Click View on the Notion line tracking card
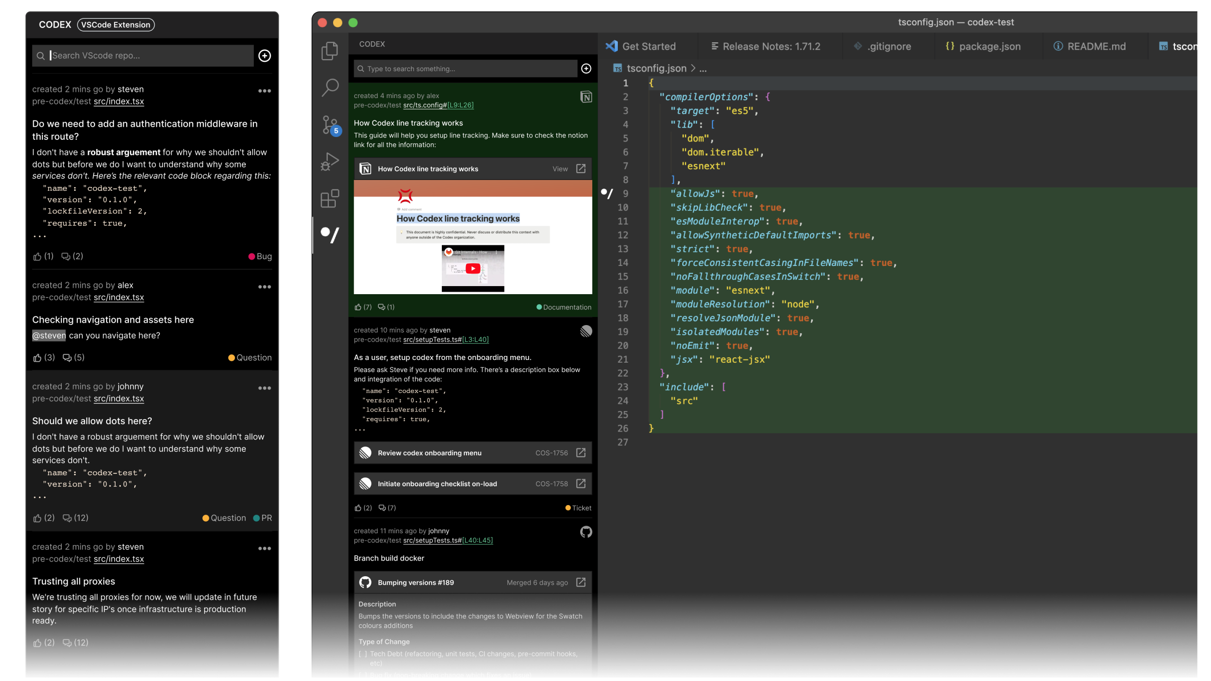The width and height of the screenshot is (1211, 681). [560, 169]
